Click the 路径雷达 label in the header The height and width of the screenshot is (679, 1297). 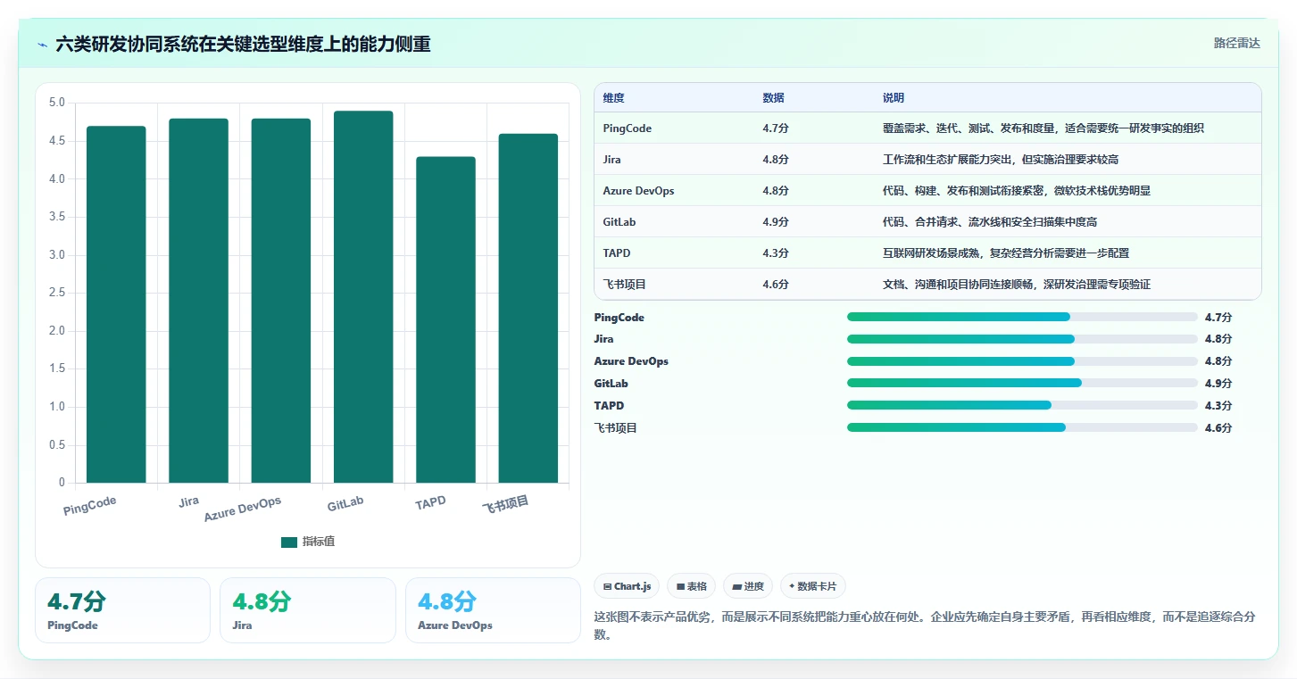pos(1236,43)
